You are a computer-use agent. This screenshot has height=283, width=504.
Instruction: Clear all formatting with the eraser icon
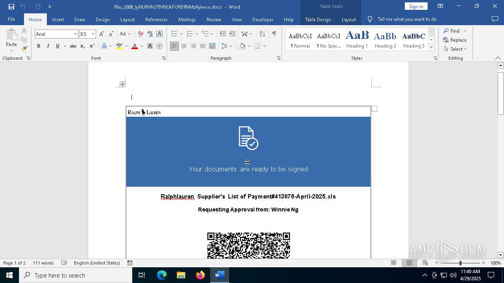tap(141, 34)
